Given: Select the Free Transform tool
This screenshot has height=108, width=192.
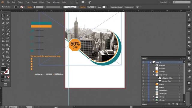Looking at the screenshot, I should click(x=8, y=41).
